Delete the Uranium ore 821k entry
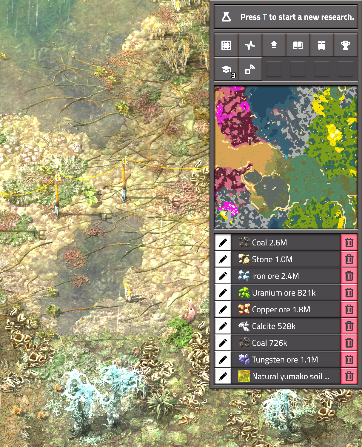362x447 pixels. pos(349,293)
